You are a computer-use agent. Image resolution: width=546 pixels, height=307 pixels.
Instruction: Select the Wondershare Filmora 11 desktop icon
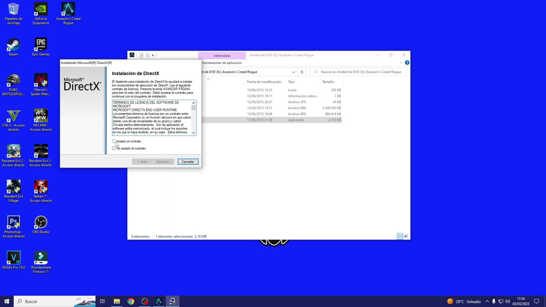[x=41, y=263]
